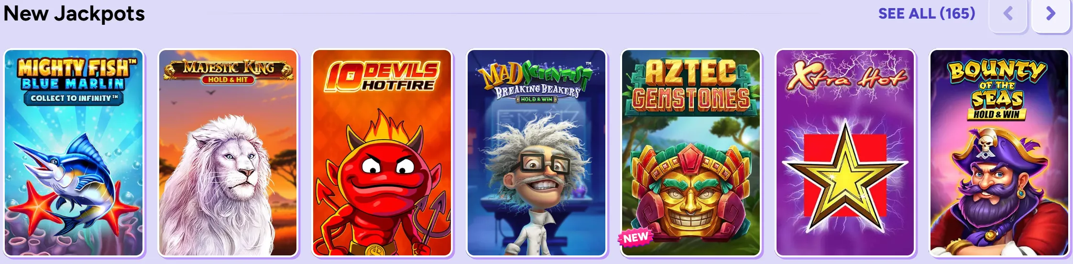Open Mad Scientist Breaking Beakers tile
1073x264 pixels.
536,153
